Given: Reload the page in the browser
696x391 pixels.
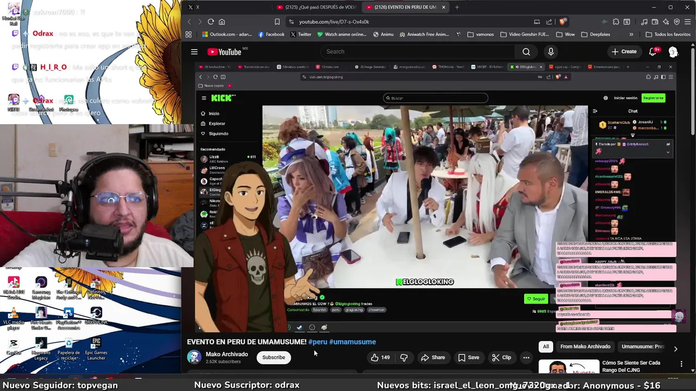Looking at the screenshot, I should [210, 22].
